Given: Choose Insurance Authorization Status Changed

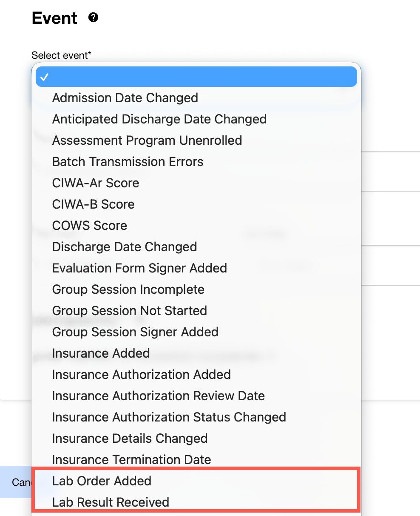Looking at the screenshot, I should (x=169, y=417).
